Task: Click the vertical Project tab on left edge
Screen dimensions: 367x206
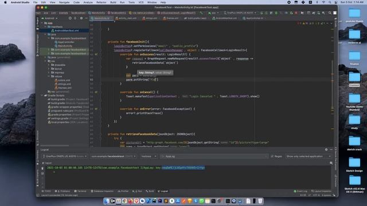Action: point(37,23)
